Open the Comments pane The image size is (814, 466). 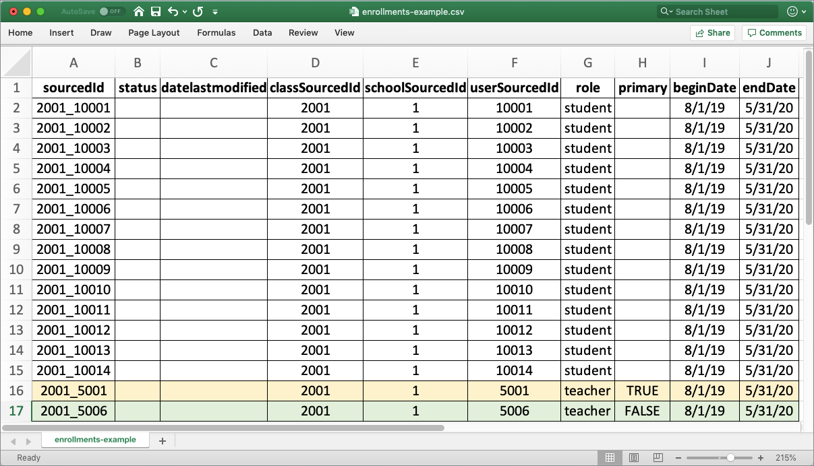tap(774, 32)
